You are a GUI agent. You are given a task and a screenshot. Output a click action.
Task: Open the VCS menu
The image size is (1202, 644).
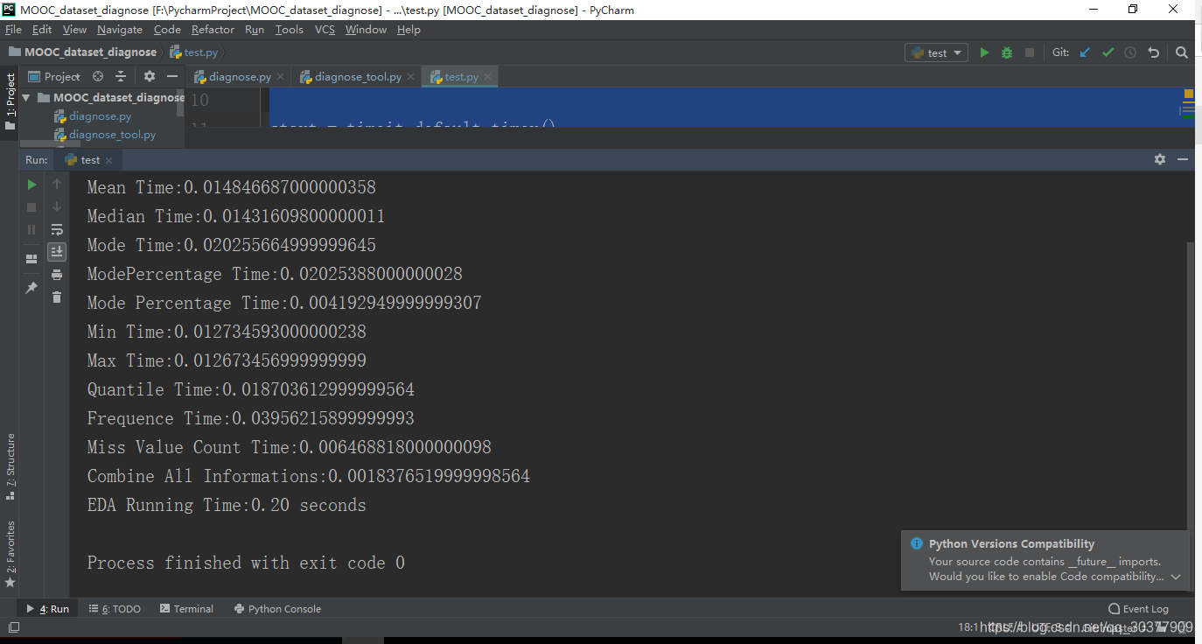(x=325, y=29)
